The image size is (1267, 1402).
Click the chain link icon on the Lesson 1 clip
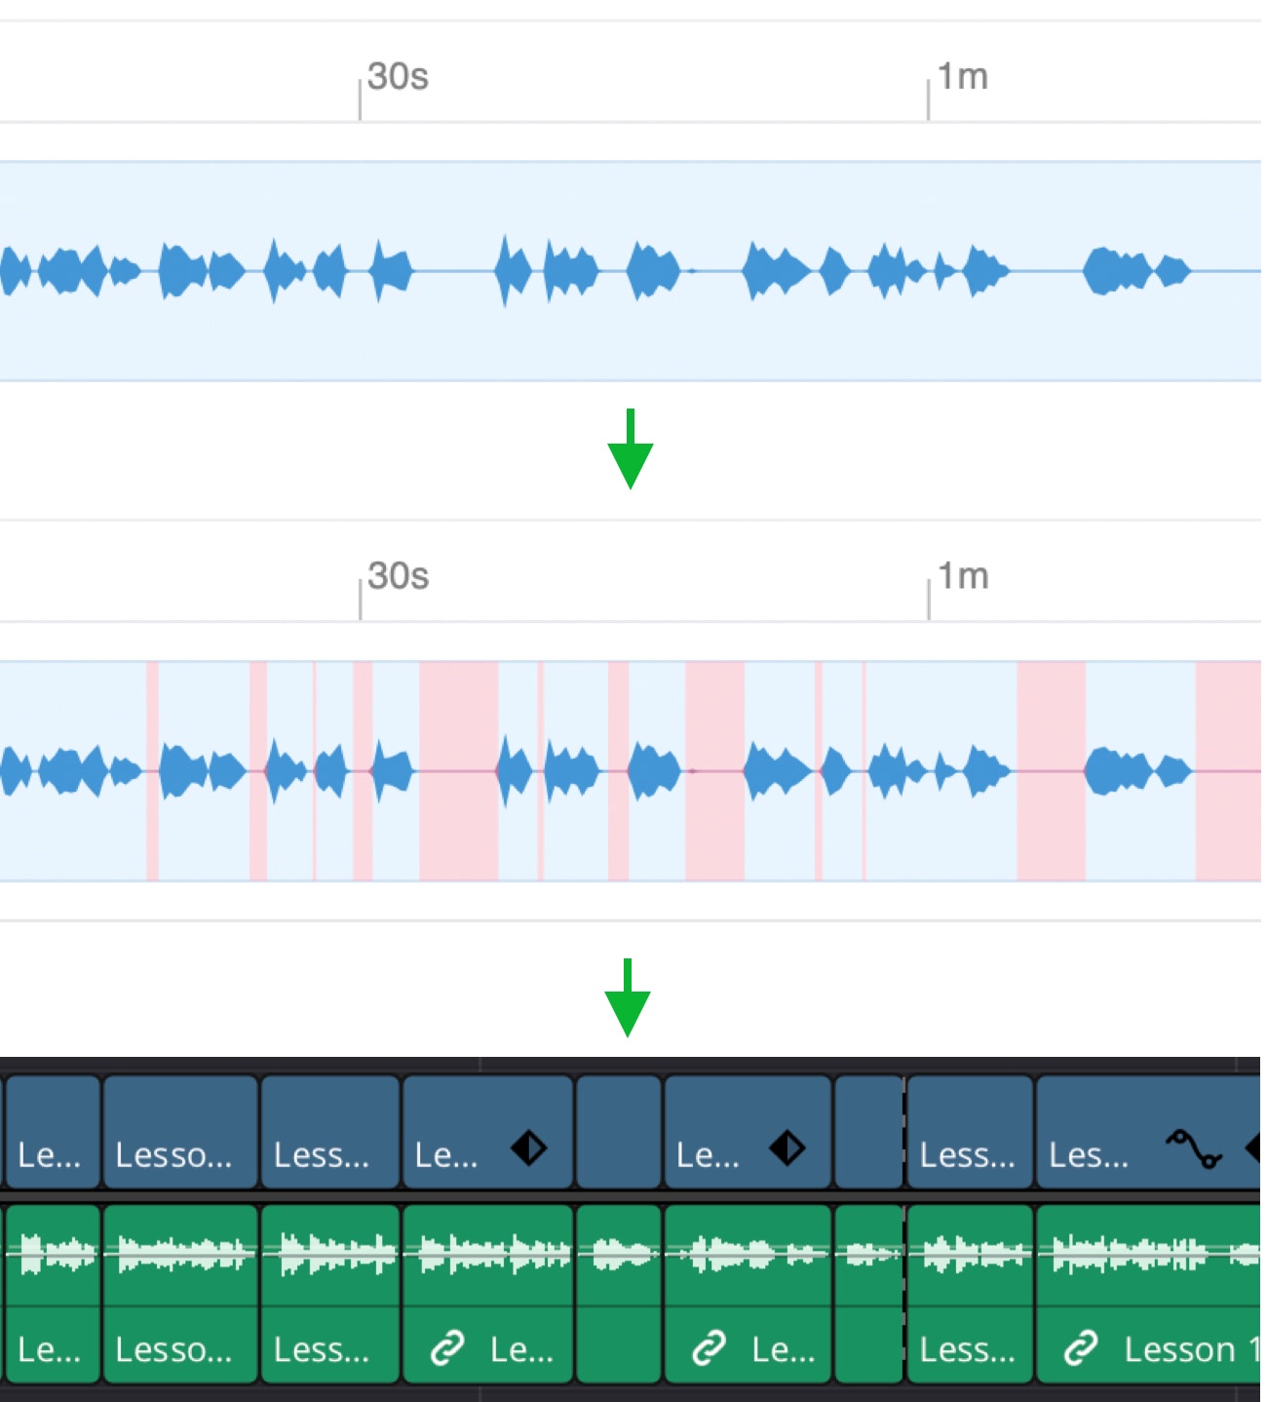coord(1080,1350)
